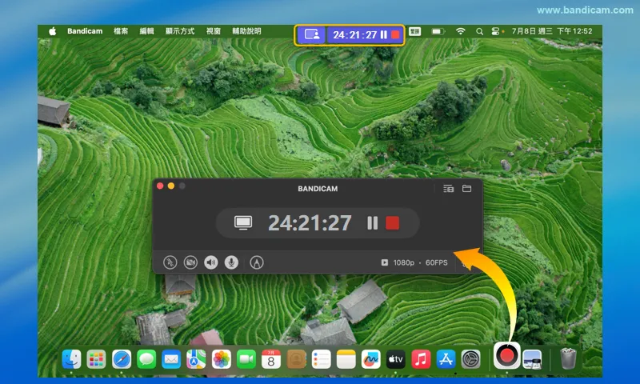Open Notes from the Dock
640x384 pixels.
tap(346, 359)
